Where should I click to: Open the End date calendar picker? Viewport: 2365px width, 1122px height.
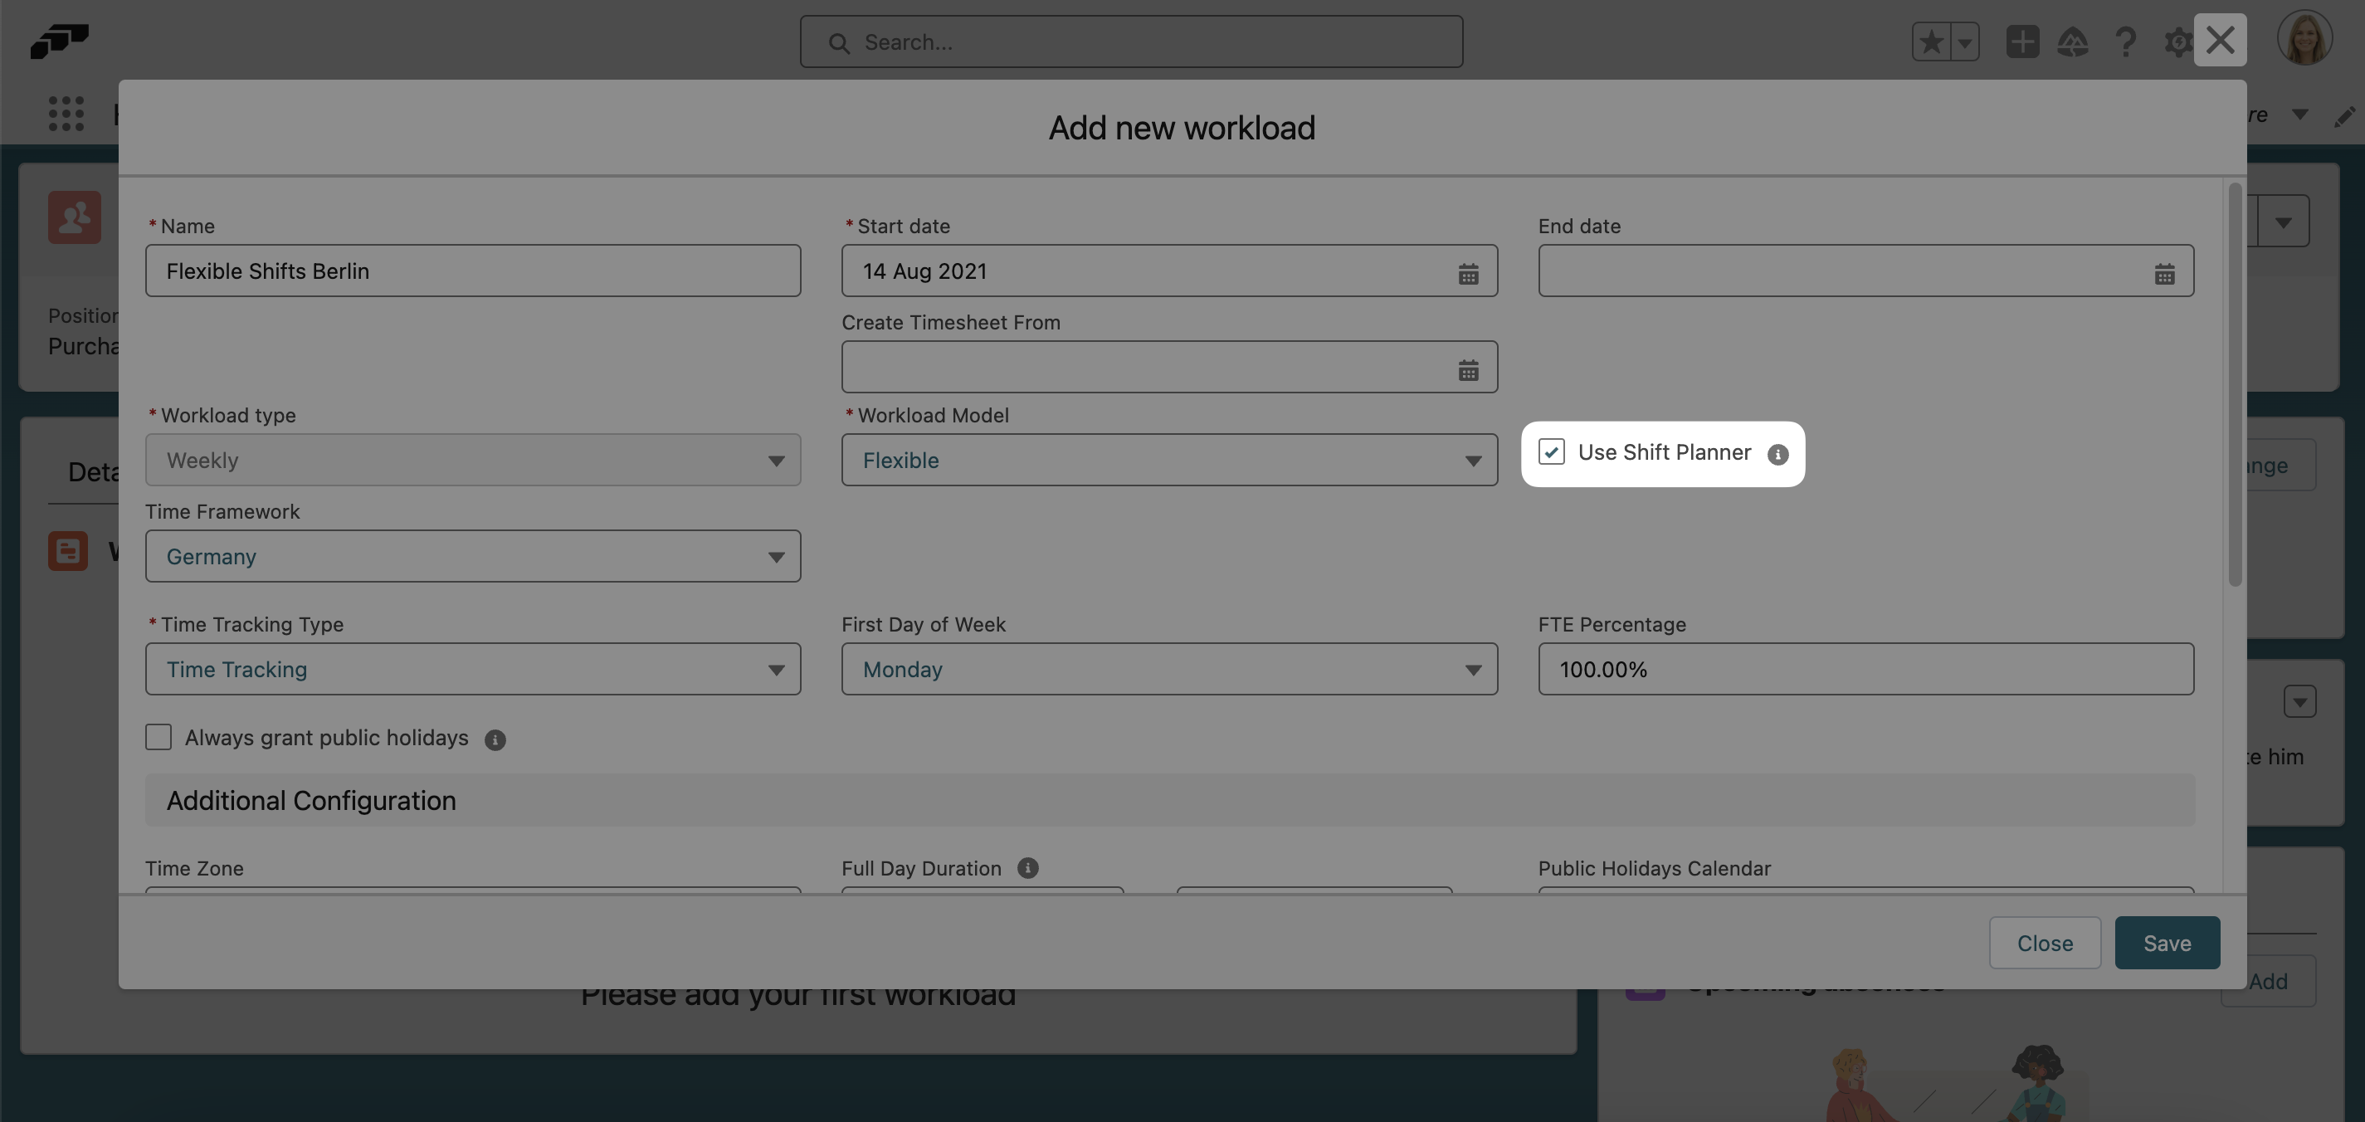[2164, 273]
